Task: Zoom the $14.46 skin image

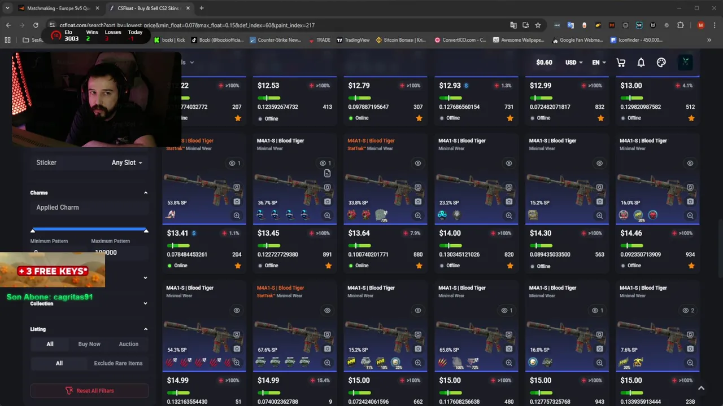Action: 690,215
